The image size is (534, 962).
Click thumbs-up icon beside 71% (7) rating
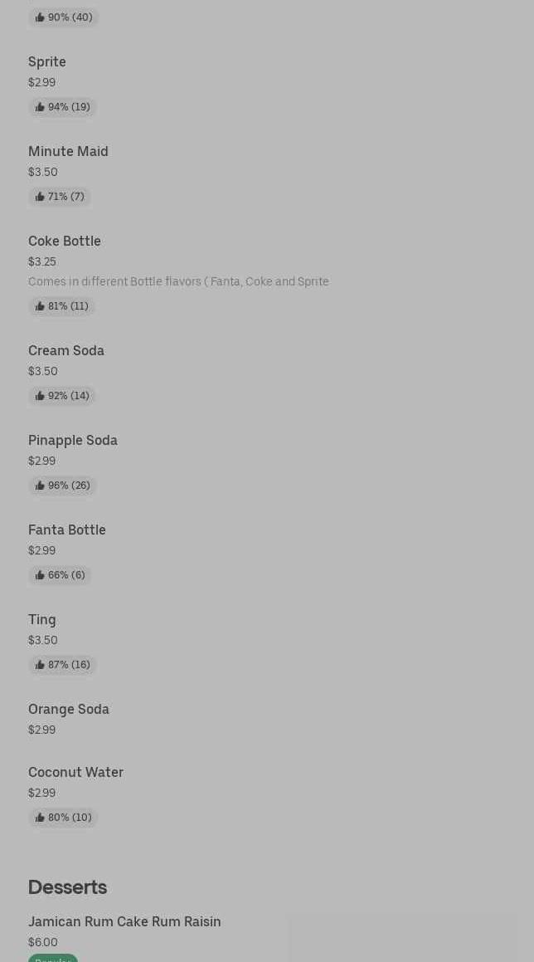[40, 197]
